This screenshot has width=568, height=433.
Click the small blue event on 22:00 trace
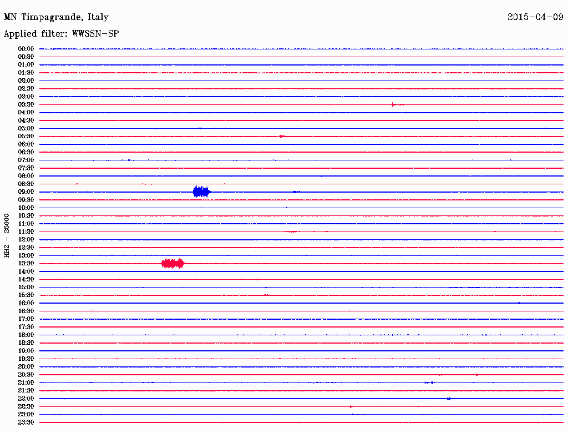pyautogui.click(x=449, y=399)
